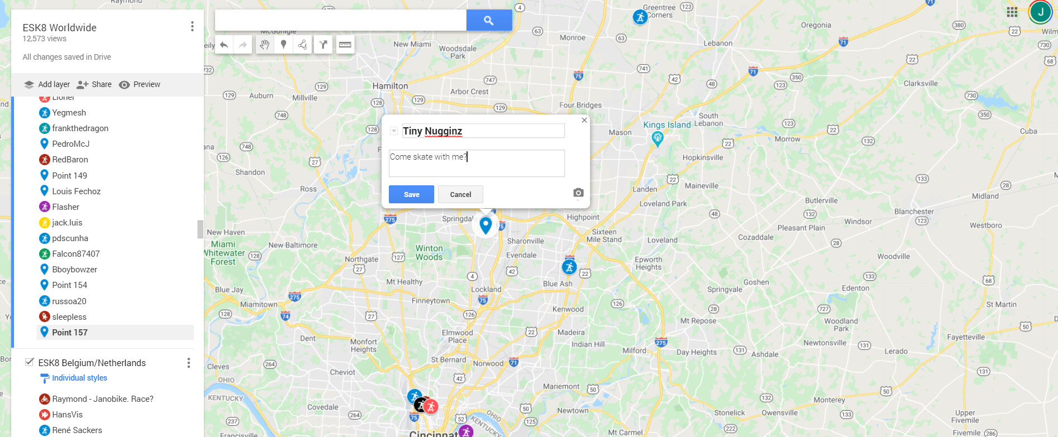Select the measure distances ruler tool
Image resolution: width=1058 pixels, height=437 pixels.
[x=345, y=45]
